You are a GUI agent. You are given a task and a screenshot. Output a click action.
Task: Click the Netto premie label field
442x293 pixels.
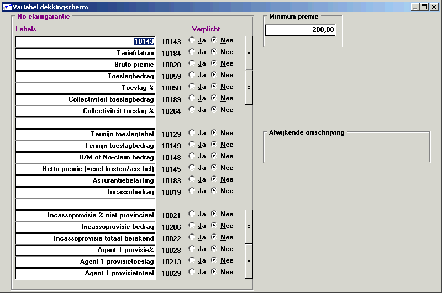click(85, 169)
